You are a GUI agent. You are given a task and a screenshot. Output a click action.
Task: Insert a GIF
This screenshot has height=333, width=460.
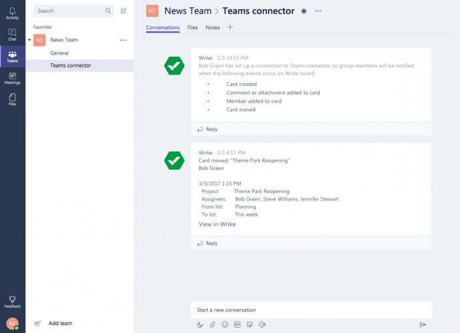237,324
